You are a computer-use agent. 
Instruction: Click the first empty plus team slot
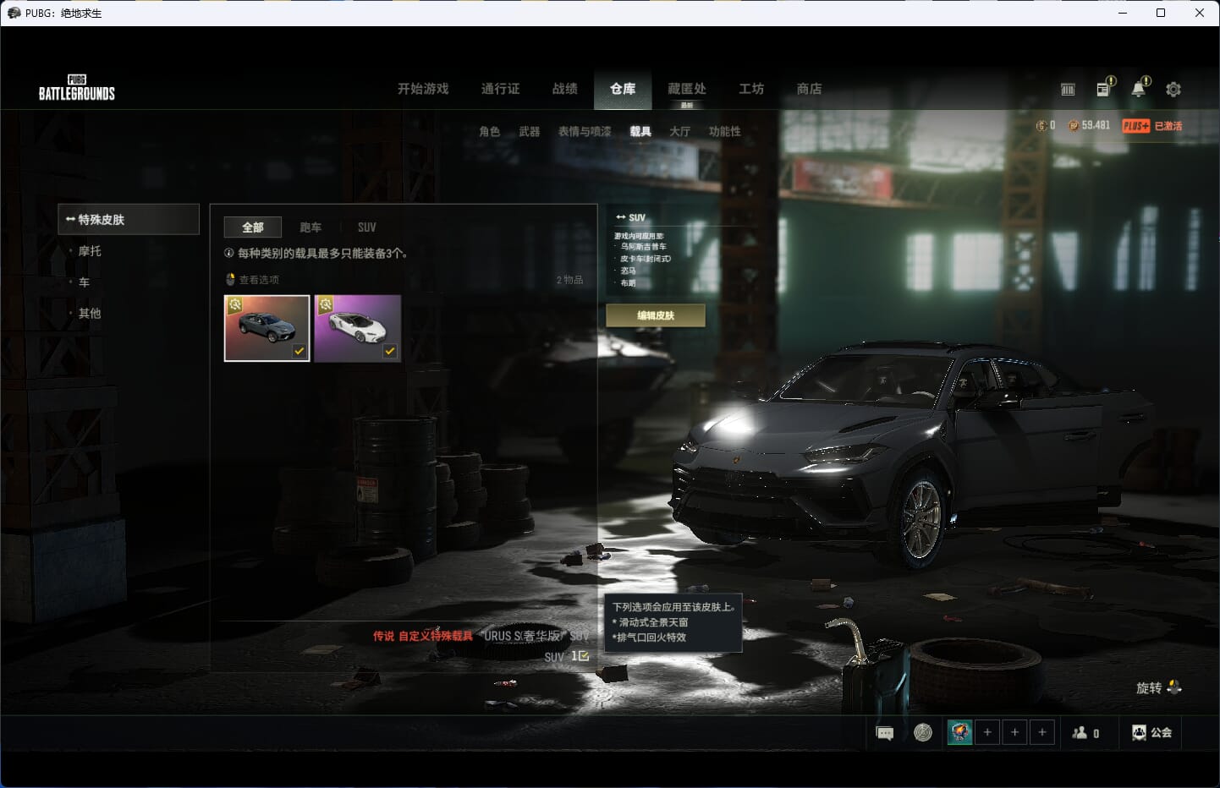tap(987, 732)
